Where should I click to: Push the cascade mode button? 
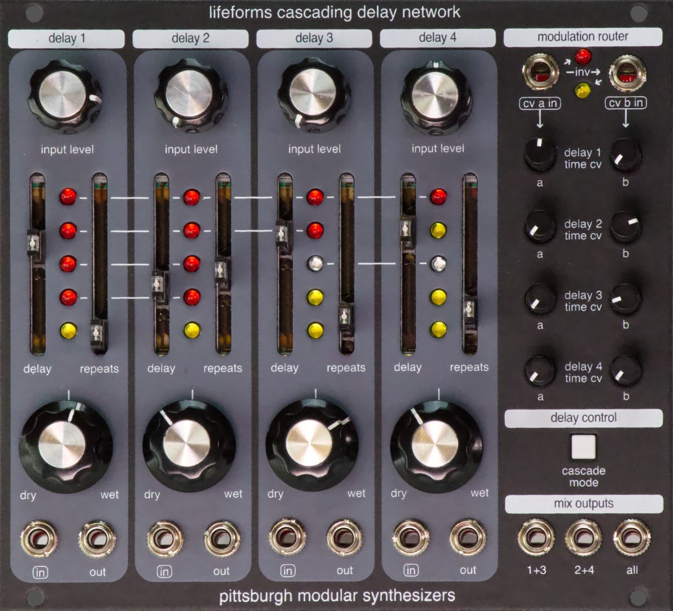pyautogui.click(x=583, y=446)
